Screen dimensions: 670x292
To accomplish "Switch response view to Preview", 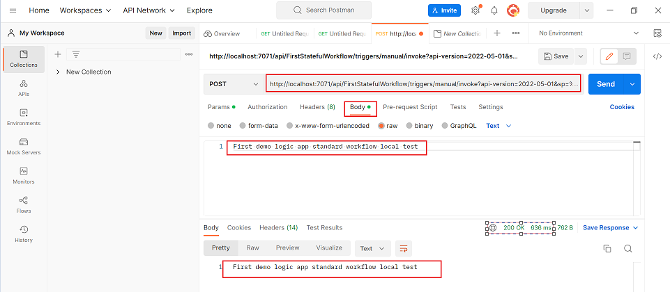I will point(287,248).
